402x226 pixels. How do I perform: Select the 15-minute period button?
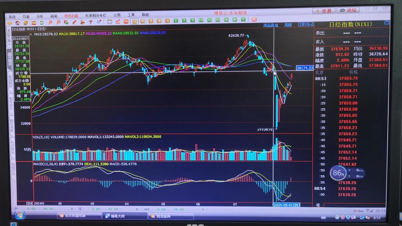click(201, 20)
